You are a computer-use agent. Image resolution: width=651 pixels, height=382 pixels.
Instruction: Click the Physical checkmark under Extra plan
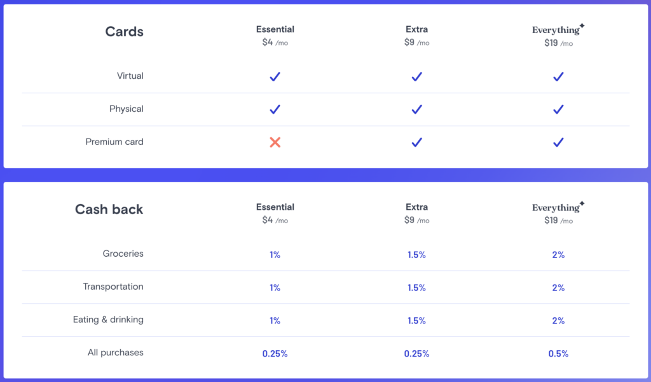point(416,109)
